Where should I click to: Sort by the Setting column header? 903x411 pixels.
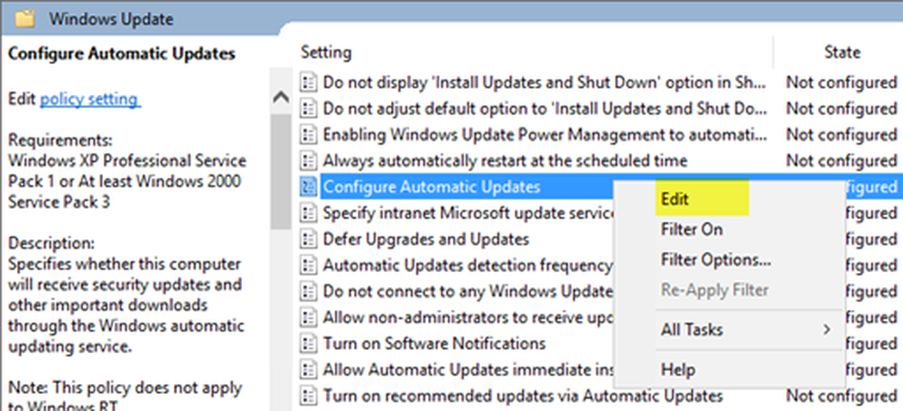tap(326, 52)
